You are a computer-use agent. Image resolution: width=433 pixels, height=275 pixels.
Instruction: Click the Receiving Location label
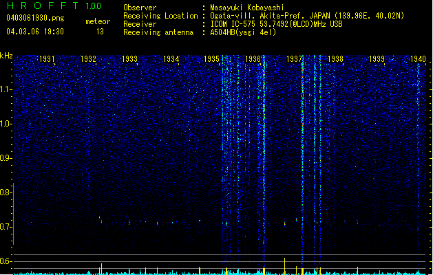pos(160,16)
